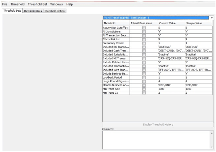This screenshot has height=152, width=216.
Task: Open the File menu
Action: click(x=4, y=4)
